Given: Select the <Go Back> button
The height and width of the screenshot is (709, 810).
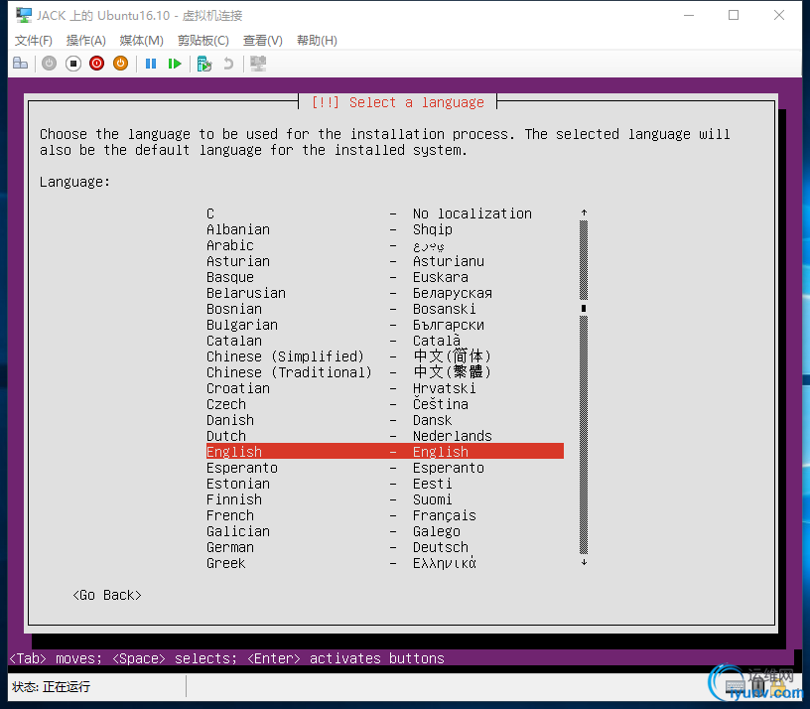Looking at the screenshot, I should click(107, 596).
